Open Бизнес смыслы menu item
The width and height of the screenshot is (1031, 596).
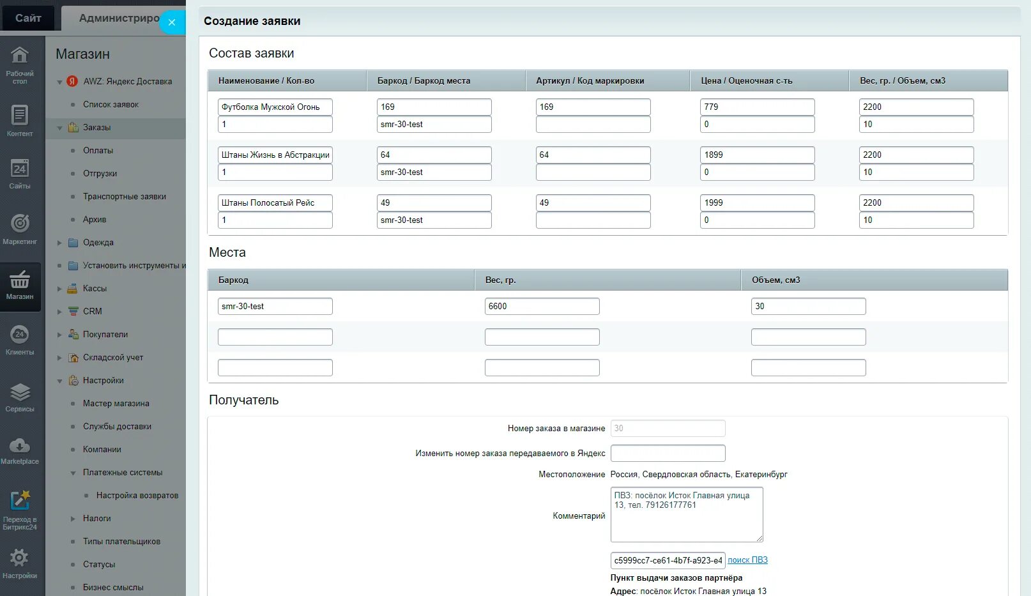[113, 587]
